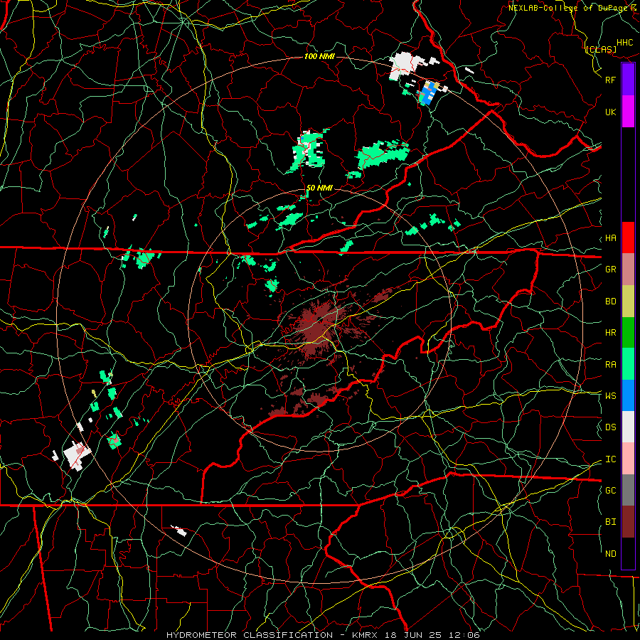Click the BI biological legend swatch
This screenshot has width=640, height=640.
(628, 522)
